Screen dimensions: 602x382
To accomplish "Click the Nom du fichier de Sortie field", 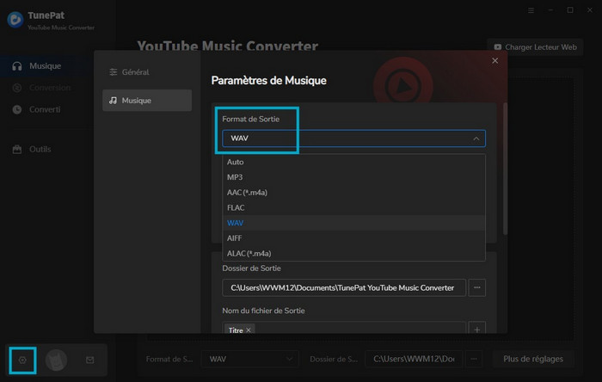I will (x=344, y=328).
